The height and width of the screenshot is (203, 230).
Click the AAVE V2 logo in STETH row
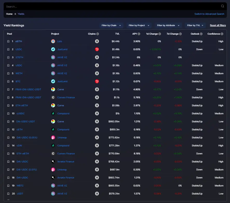[x=53, y=57]
